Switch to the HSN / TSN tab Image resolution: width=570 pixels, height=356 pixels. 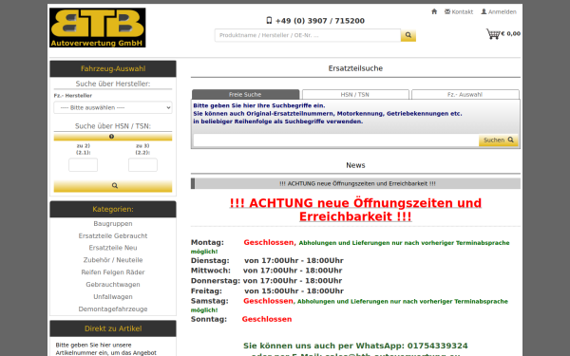click(355, 94)
